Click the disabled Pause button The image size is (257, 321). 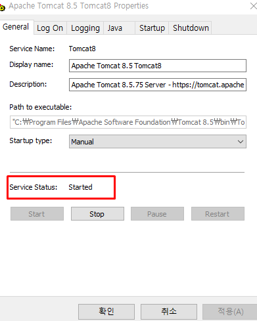[x=157, y=214]
